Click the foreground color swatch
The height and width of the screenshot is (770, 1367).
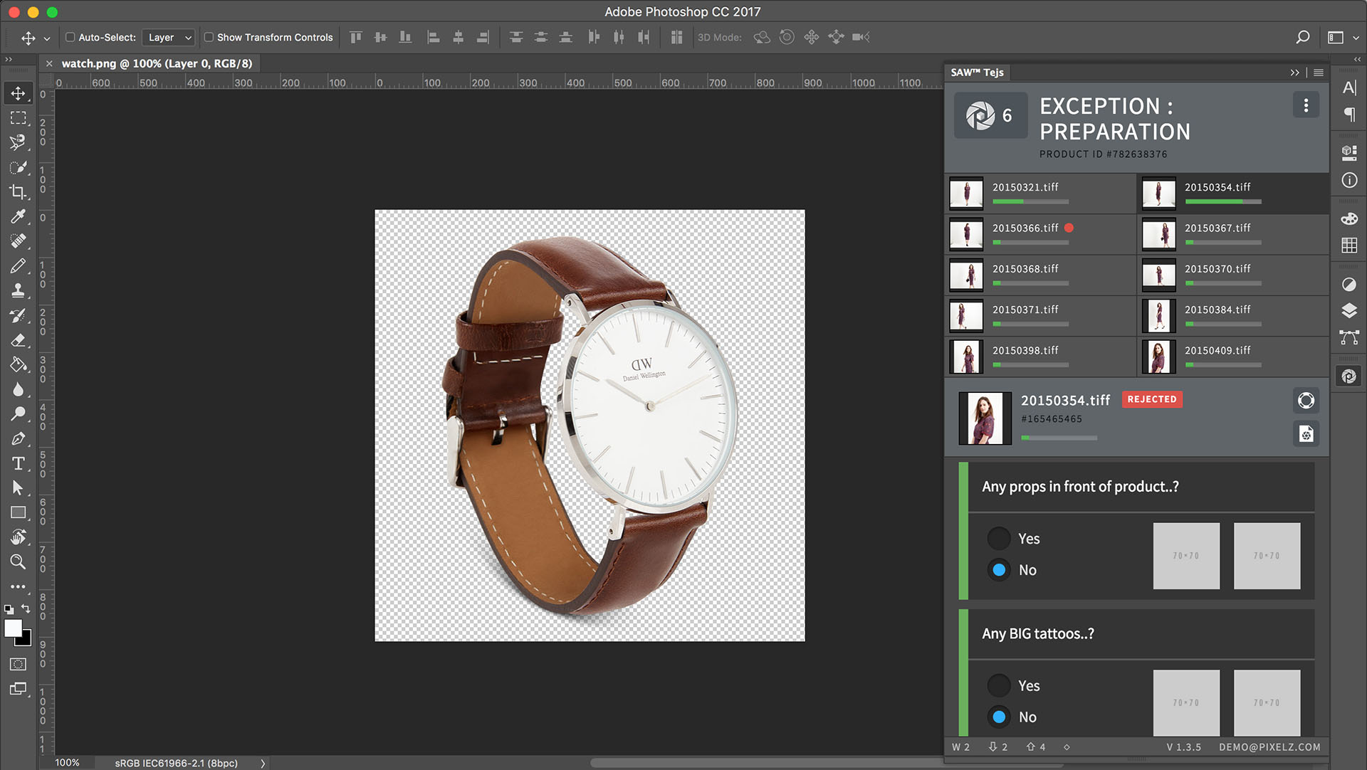point(13,628)
